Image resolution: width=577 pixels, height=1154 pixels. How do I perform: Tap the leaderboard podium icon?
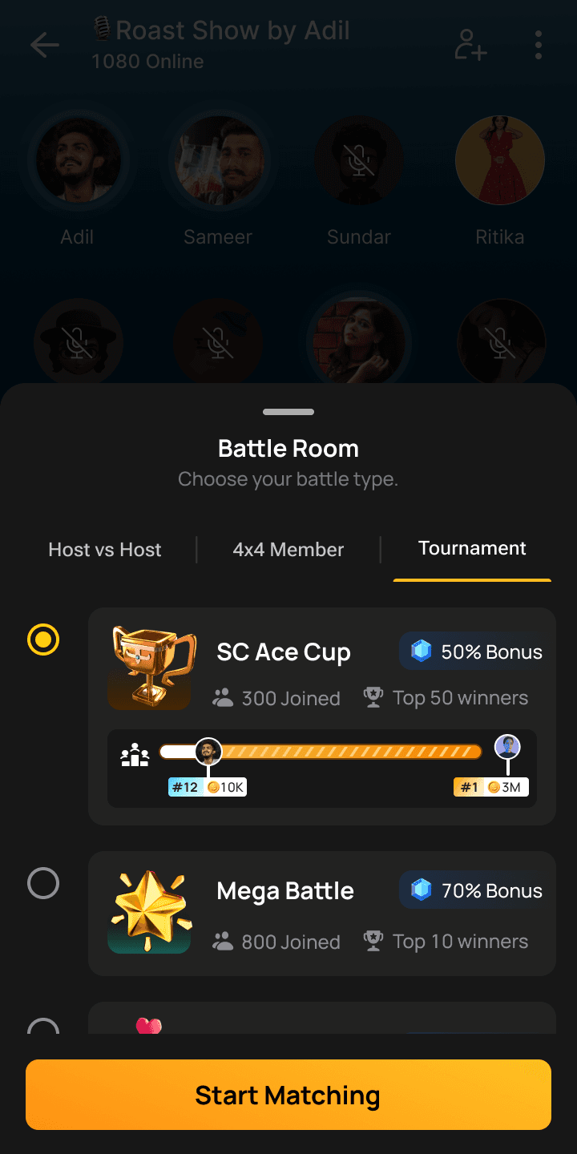(135, 755)
